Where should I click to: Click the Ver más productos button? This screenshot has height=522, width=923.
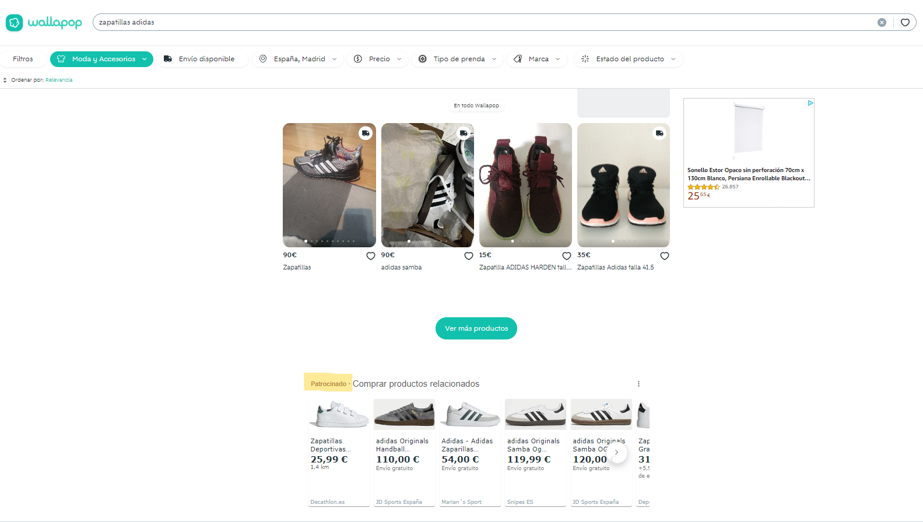pyautogui.click(x=476, y=328)
